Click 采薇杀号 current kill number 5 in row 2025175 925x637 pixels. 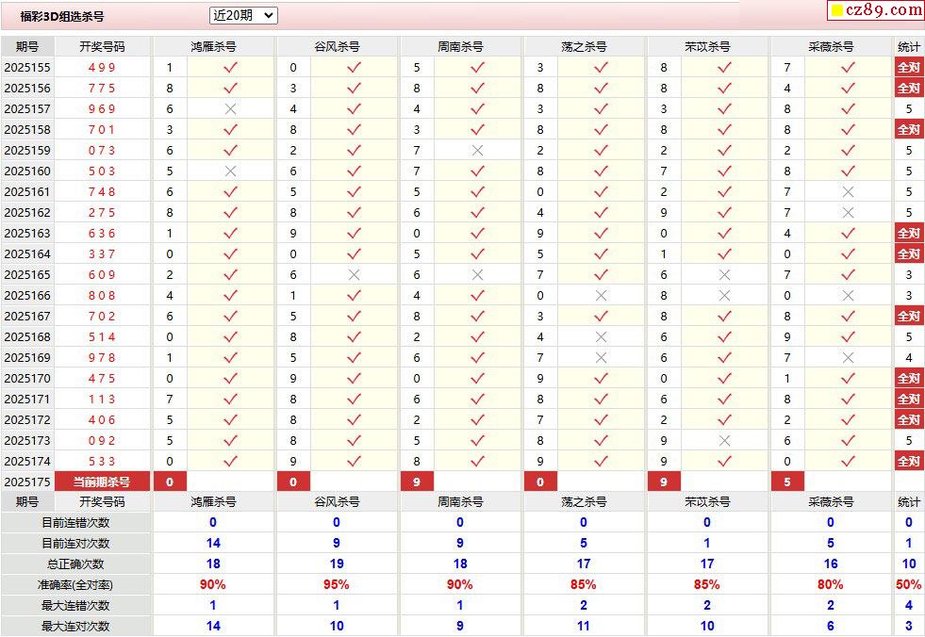click(787, 482)
